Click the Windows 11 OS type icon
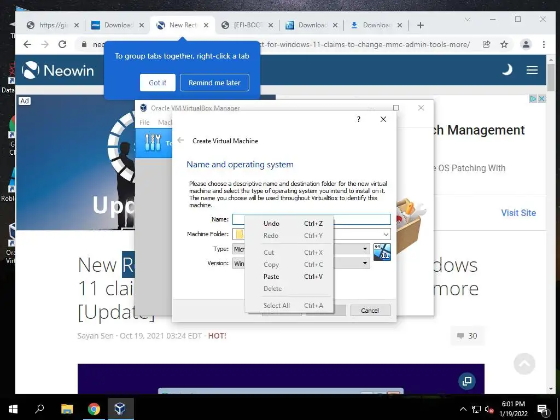 click(x=382, y=252)
